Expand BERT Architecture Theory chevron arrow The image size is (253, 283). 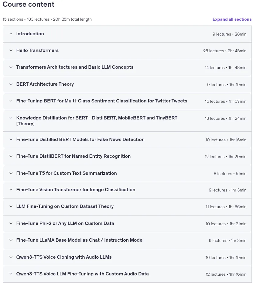pyautogui.click(x=11, y=84)
